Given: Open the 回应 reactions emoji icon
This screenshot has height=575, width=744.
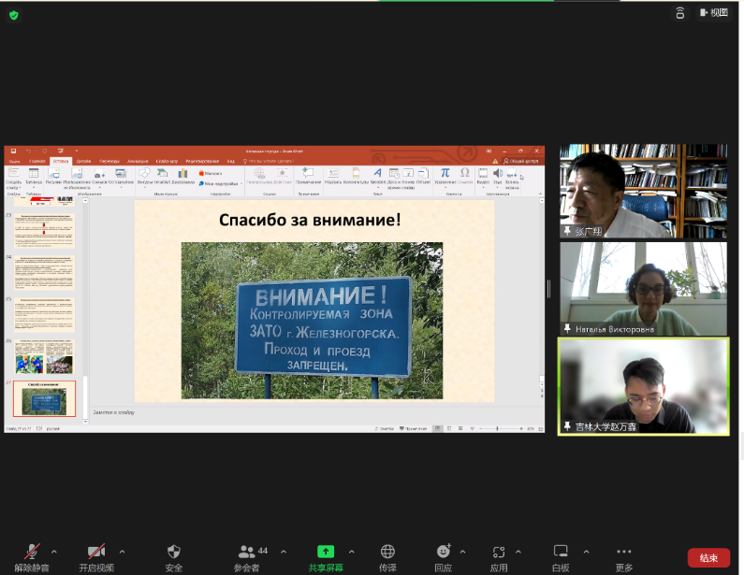Looking at the screenshot, I should coord(443,553).
